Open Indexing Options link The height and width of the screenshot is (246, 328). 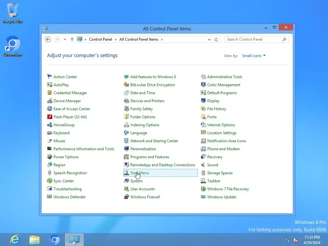144,125
